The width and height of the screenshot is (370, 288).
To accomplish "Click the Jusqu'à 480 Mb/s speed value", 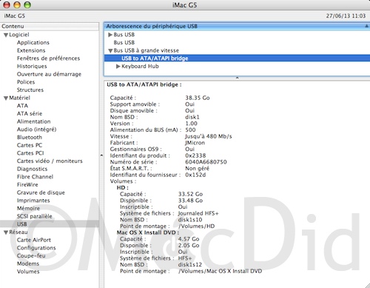I will (x=209, y=136).
